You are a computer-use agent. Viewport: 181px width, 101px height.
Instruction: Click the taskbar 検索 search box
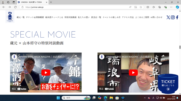[x=76, y=98]
